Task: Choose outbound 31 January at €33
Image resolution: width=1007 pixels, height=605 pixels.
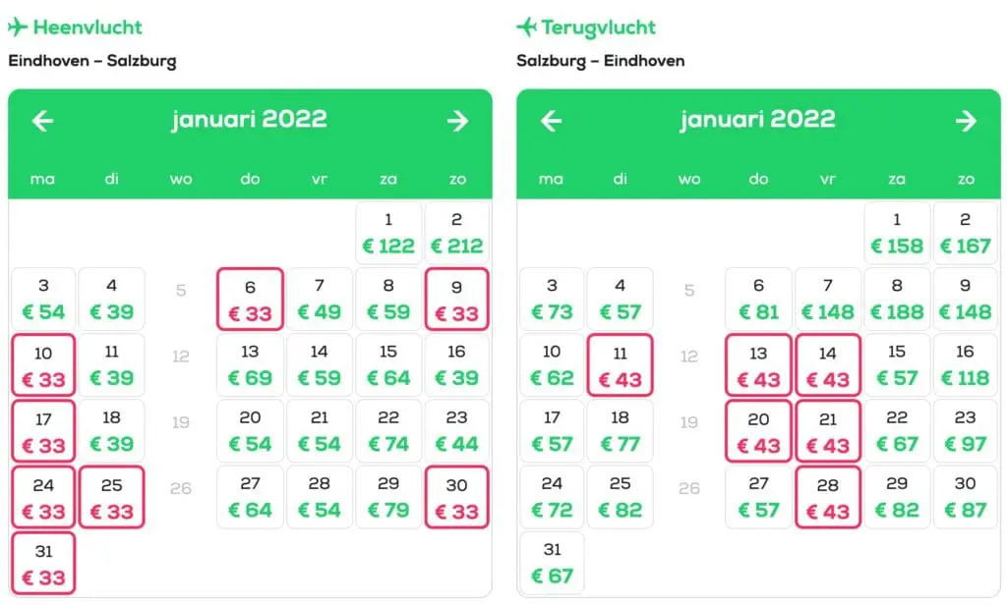Action: 43,564
